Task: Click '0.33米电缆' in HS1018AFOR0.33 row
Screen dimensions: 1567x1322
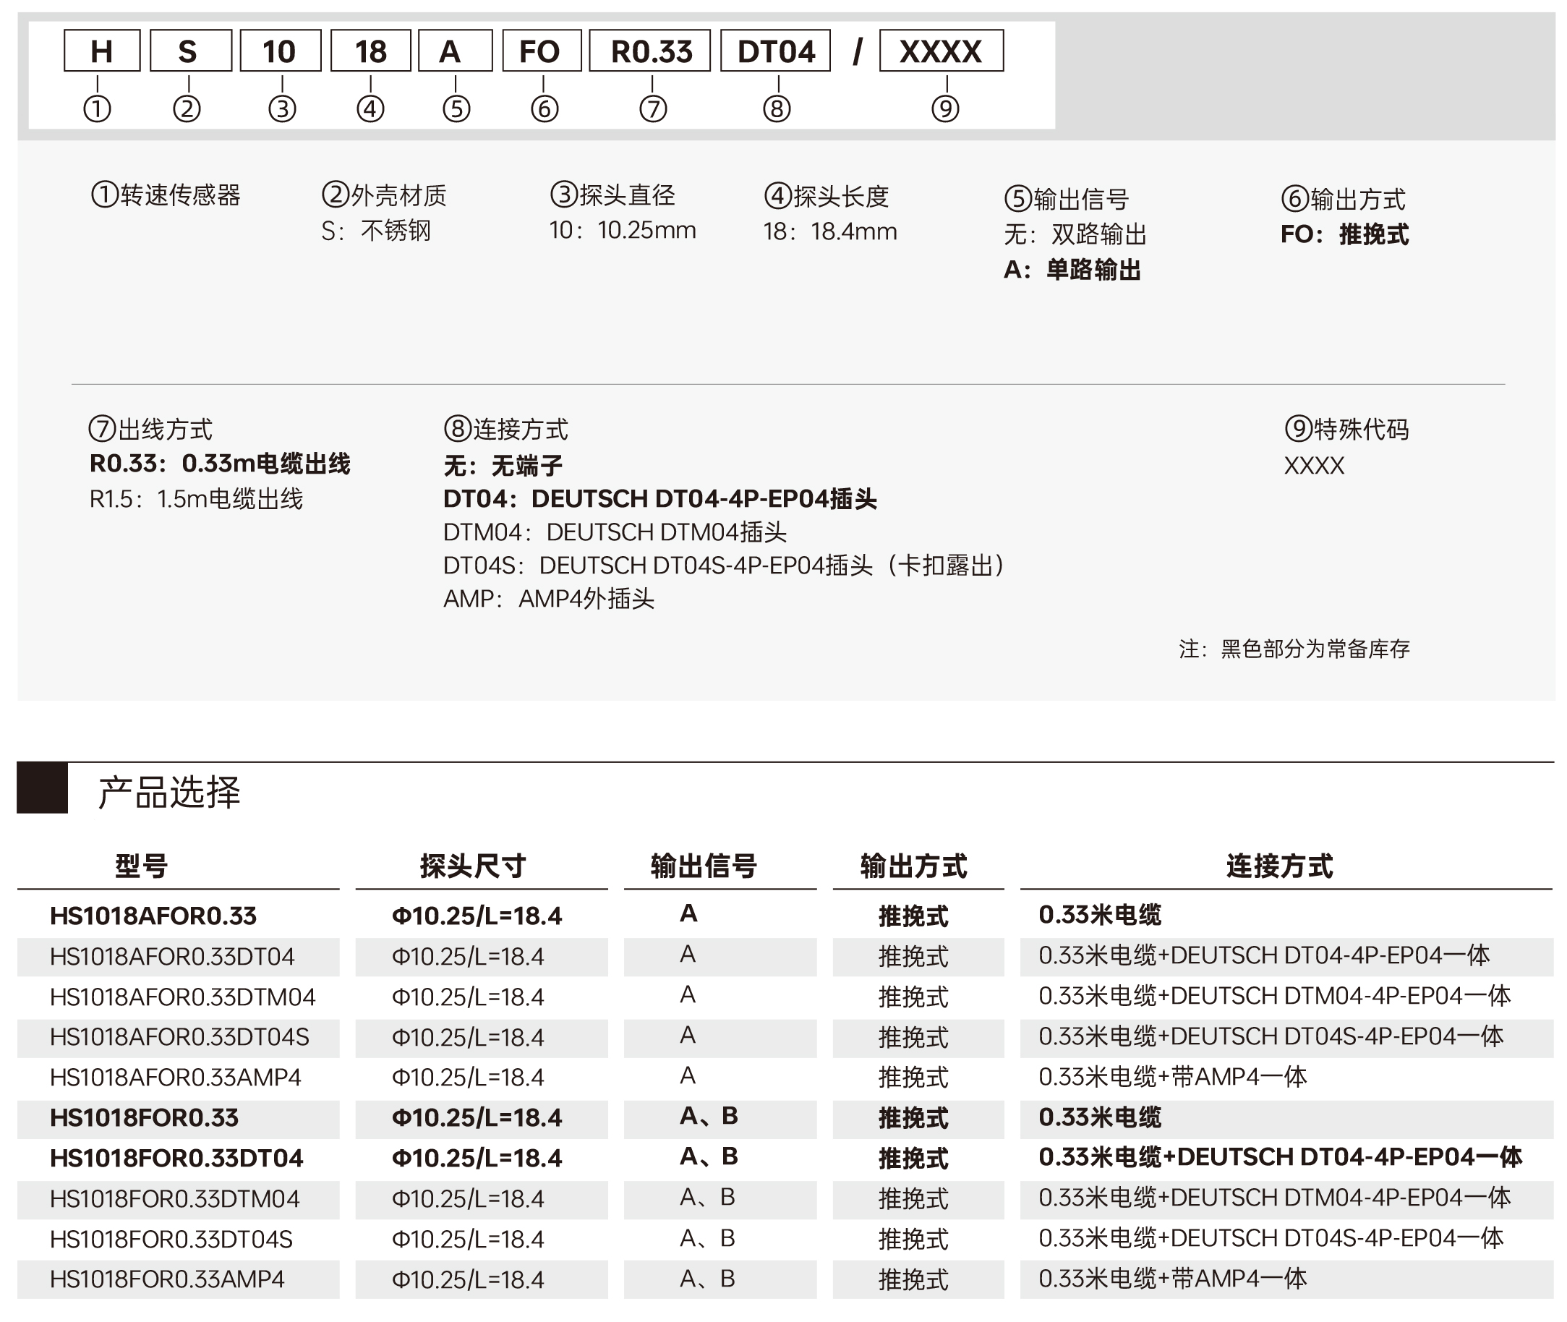Action: coord(1100,915)
